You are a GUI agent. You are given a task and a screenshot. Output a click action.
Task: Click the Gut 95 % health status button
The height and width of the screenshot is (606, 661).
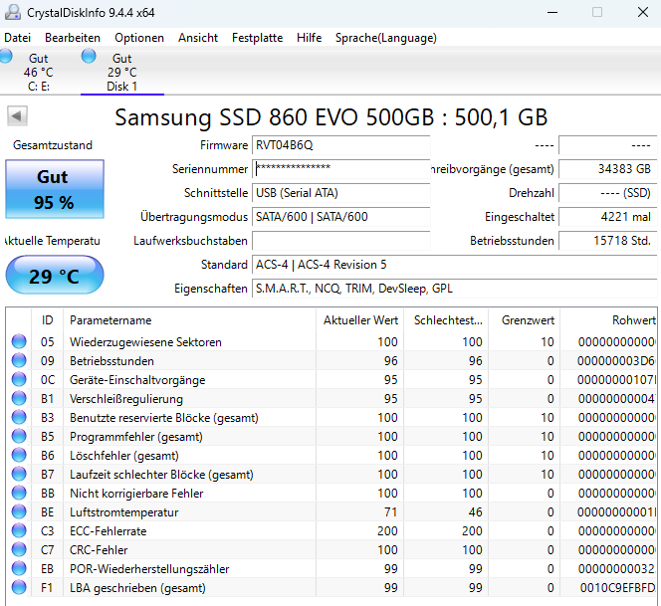(55, 189)
